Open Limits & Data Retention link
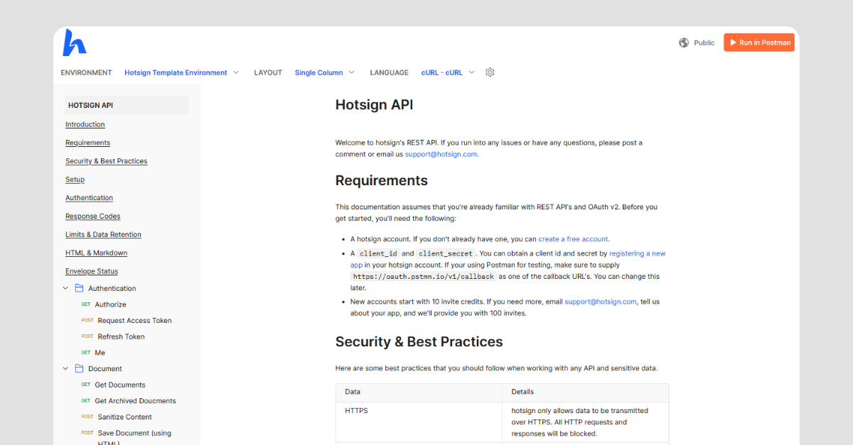 tap(103, 234)
